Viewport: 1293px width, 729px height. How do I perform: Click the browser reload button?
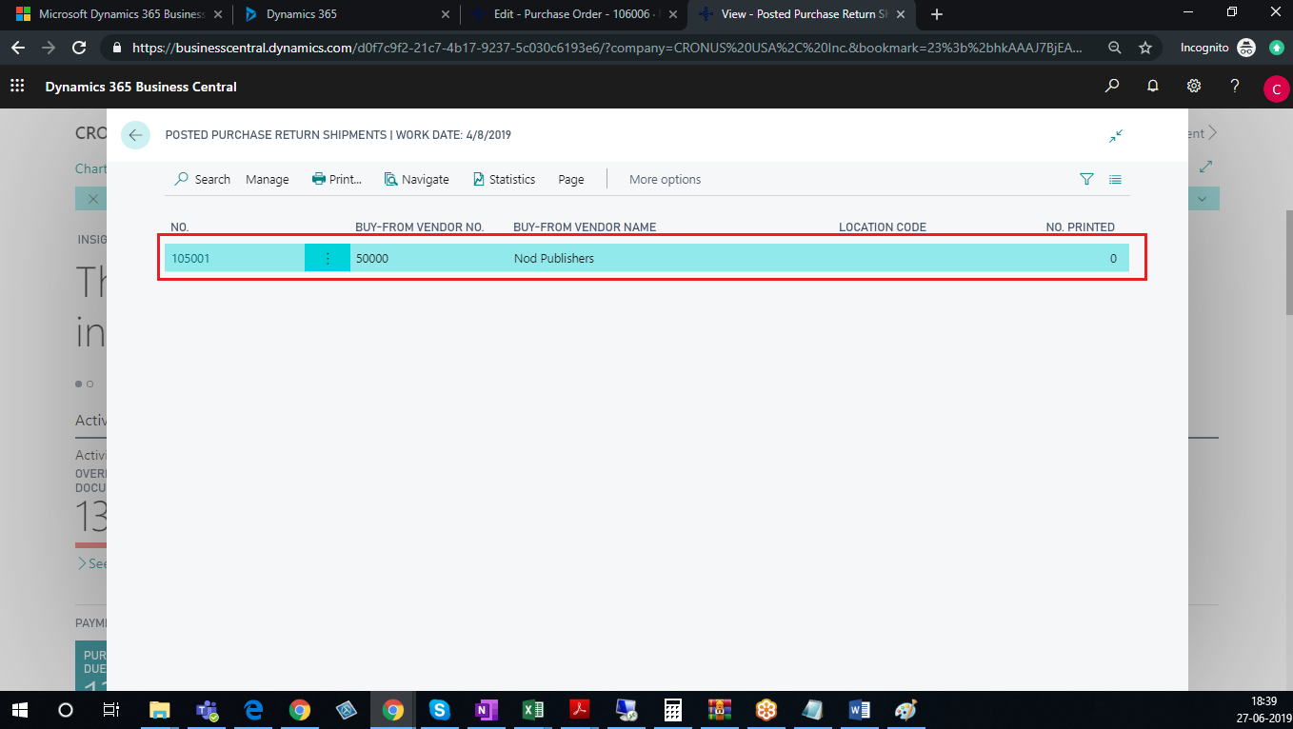coord(80,48)
